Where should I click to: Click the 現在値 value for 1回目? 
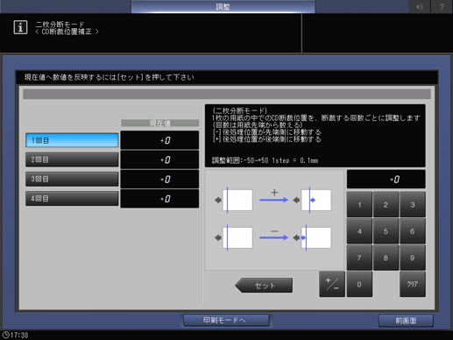159,140
